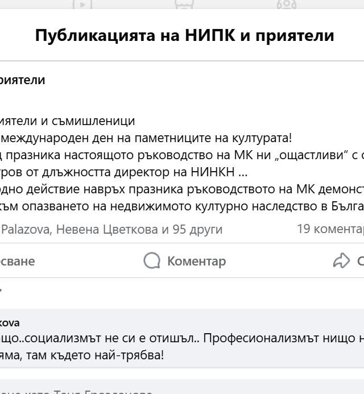This screenshot has width=364, height=394.
Task: Open the 19 коментара link
Action: (x=330, y=229)
